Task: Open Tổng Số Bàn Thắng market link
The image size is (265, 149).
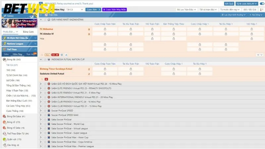Action: click(x=19, y=85)
